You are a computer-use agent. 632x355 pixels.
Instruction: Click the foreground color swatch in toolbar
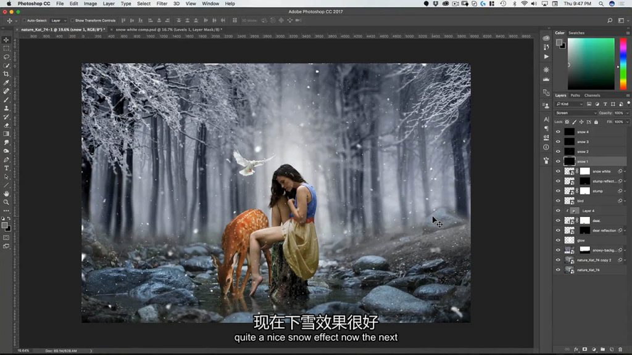(4, 226)
